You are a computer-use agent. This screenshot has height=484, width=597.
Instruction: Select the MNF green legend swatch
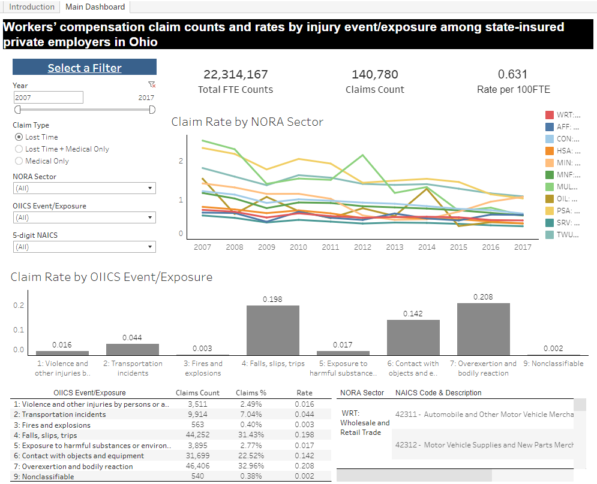pyautogui.click(x=550, y=174)
